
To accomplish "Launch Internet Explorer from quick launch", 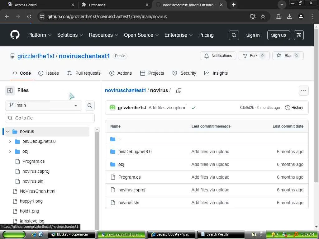I will (x=34, y=234).
